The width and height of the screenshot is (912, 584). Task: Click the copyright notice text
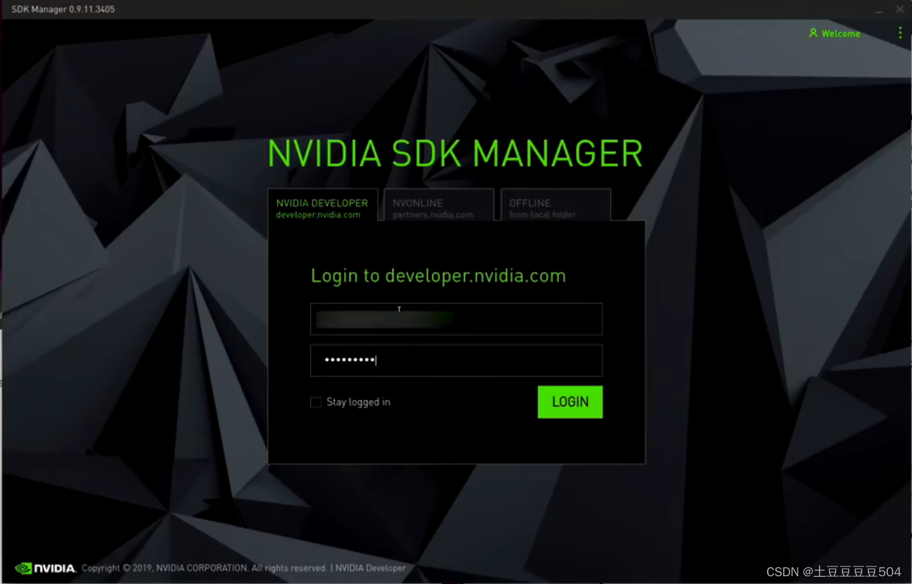click(x=204, y=568)
